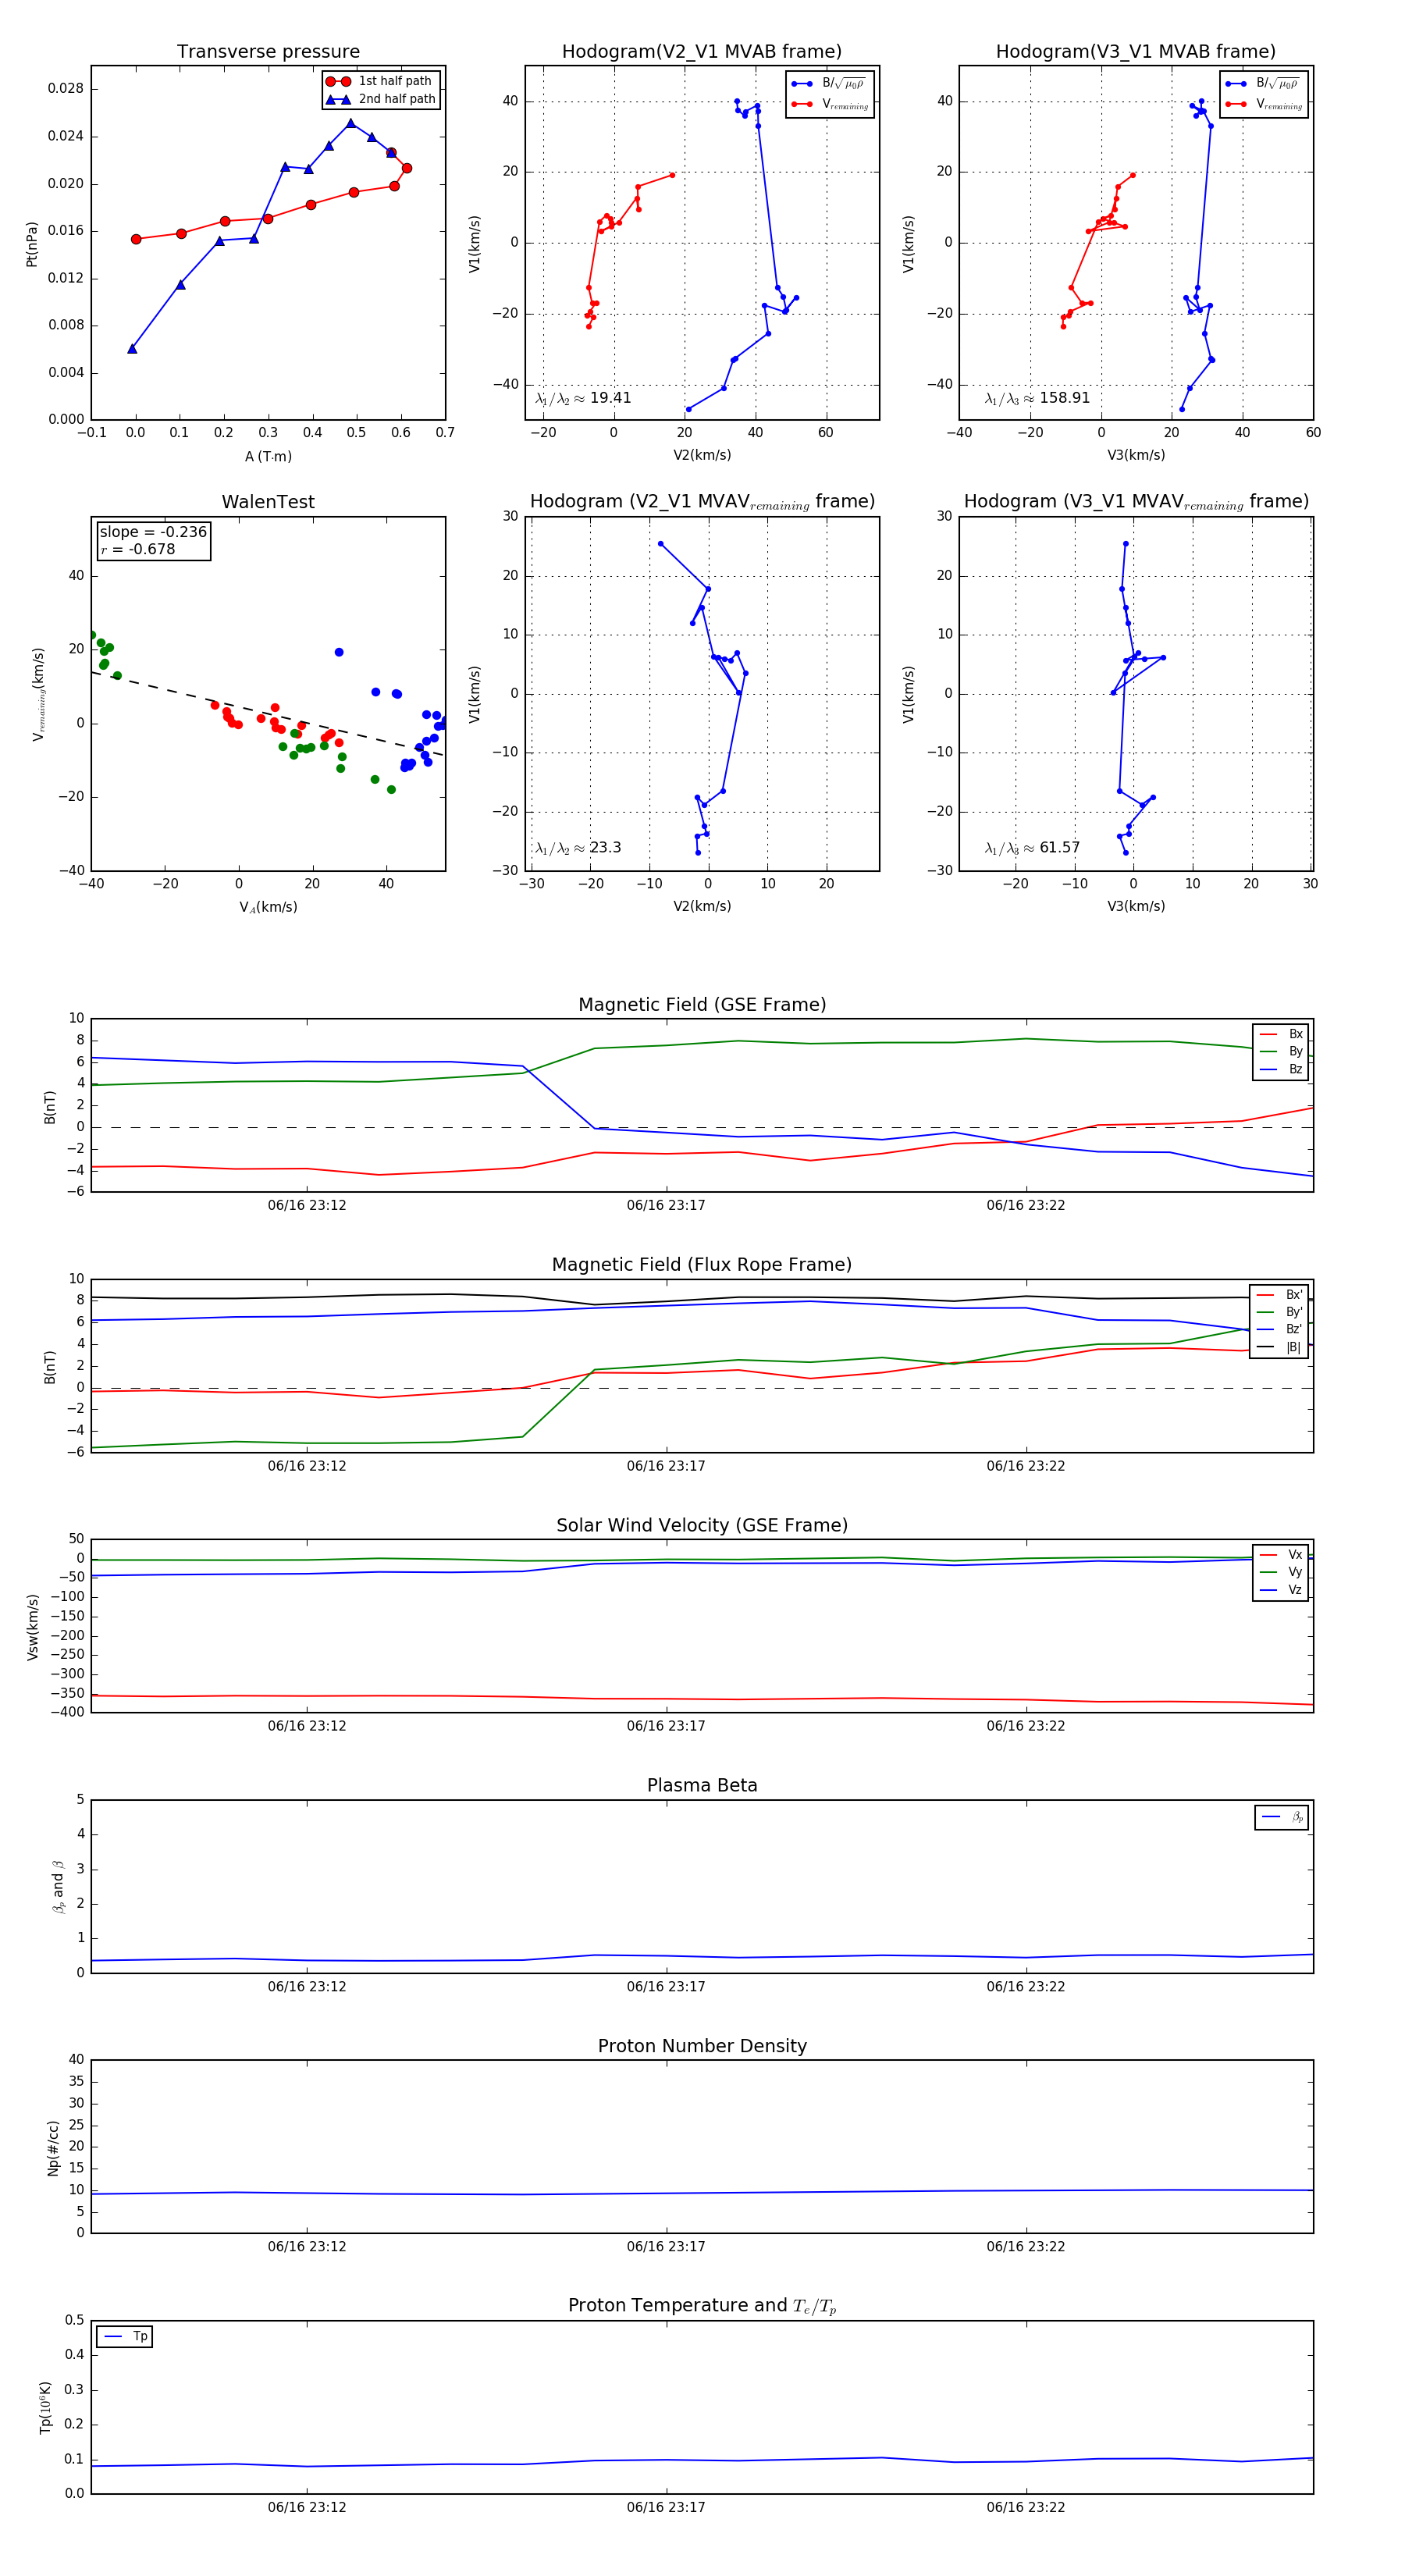Click the slope and r annotation box in WalenTest
Viewport: 1405px width, 2576px height.
pyautogui.click(x=153, y=541)
